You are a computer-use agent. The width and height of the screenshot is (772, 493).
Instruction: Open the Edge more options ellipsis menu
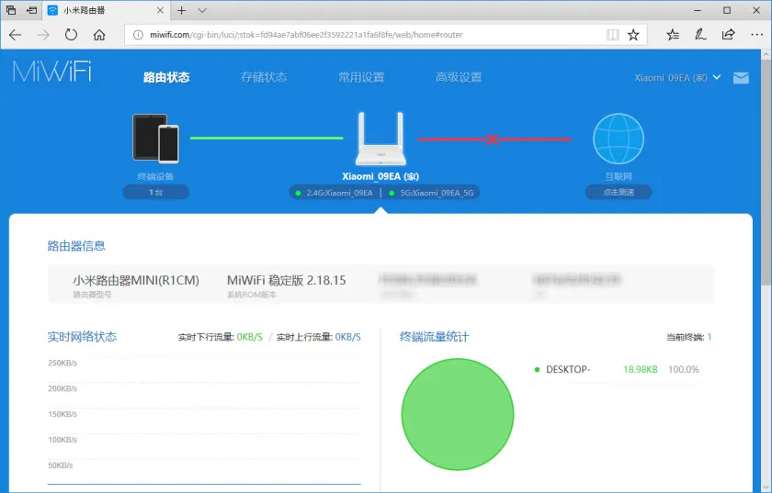click(755, 35)
